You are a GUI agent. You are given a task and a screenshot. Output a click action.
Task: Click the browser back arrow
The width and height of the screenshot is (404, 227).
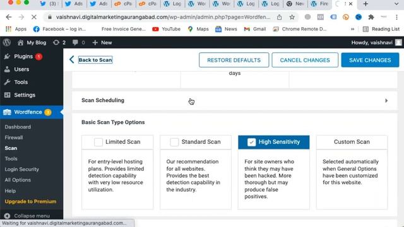point(9,17)
